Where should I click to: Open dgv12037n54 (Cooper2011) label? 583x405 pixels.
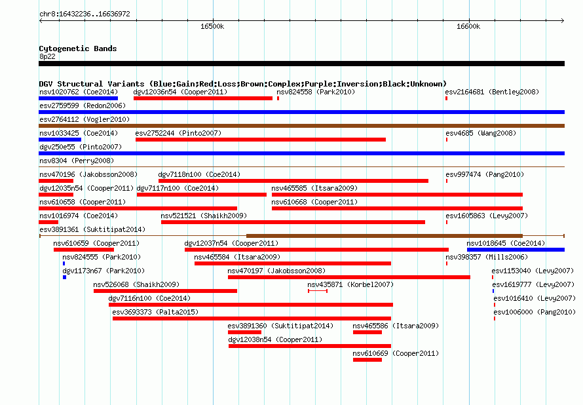click(231, 243)
